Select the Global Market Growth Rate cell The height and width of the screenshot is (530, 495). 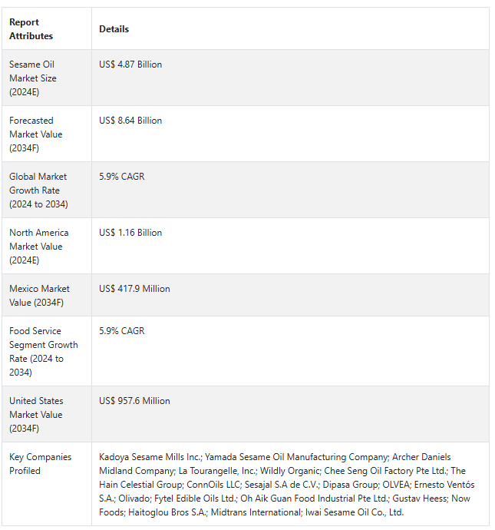click(38, 190)
